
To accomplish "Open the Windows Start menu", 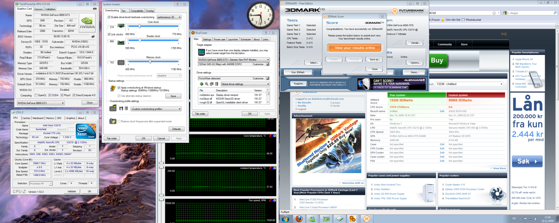I will tap(285, 219).
